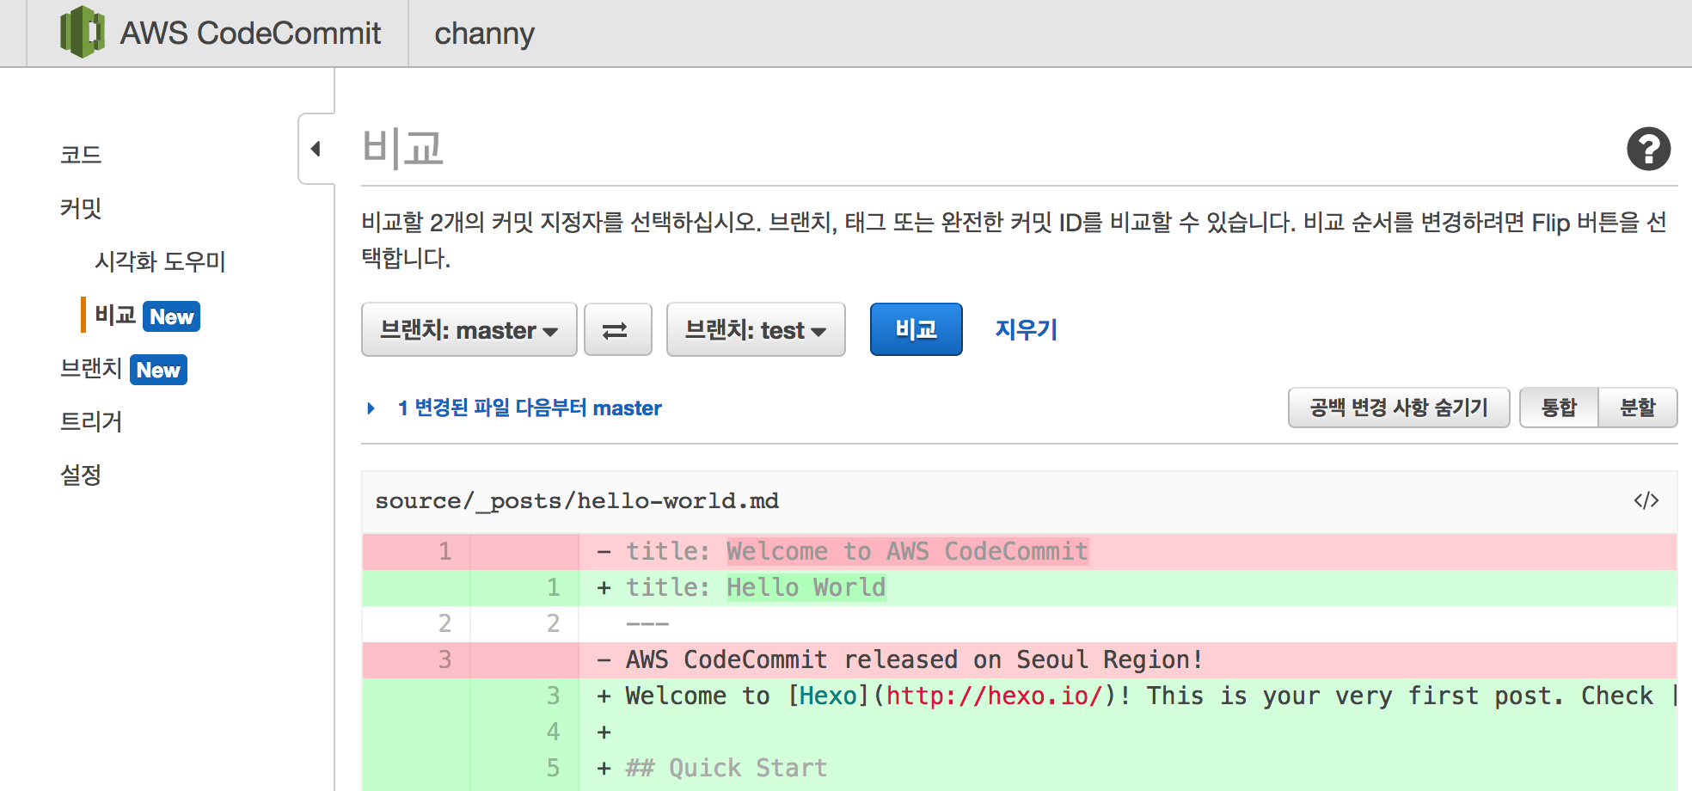Click the channy repository name
Screen dimensions: 1692x791
(484, 34)
